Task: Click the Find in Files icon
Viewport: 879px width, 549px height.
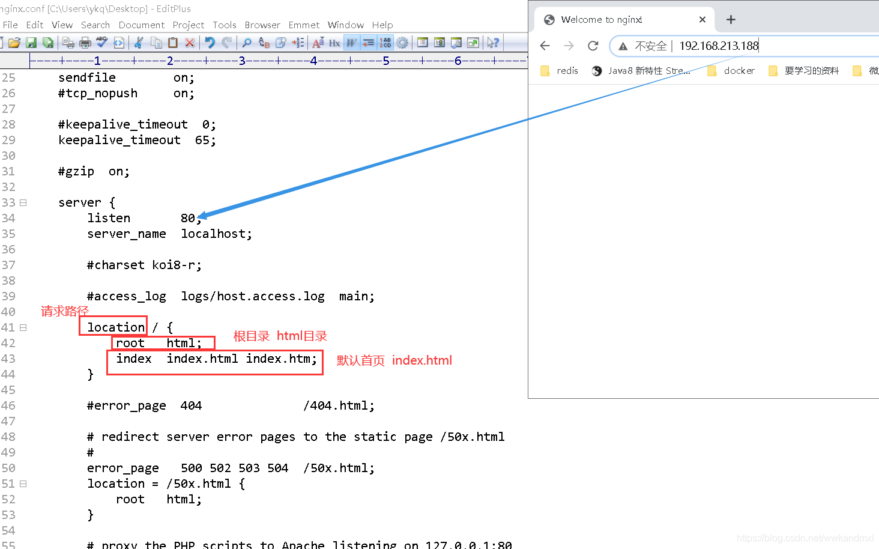Action: [281, 43]
